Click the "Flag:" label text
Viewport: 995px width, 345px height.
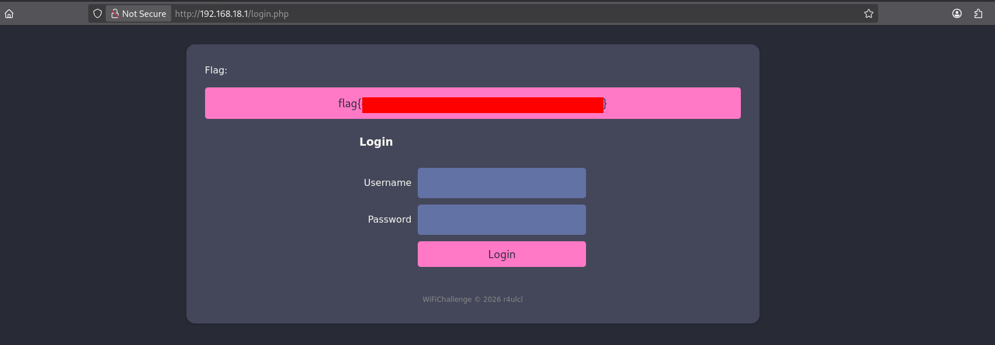(x=216, y=70)
